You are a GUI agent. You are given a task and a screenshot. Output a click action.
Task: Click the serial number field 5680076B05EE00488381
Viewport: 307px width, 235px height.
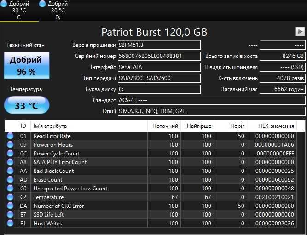[159, 56]
